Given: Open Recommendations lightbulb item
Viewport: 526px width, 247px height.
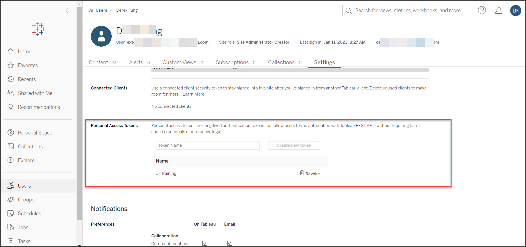Looking at the screenshot, I should click(39, 107).
